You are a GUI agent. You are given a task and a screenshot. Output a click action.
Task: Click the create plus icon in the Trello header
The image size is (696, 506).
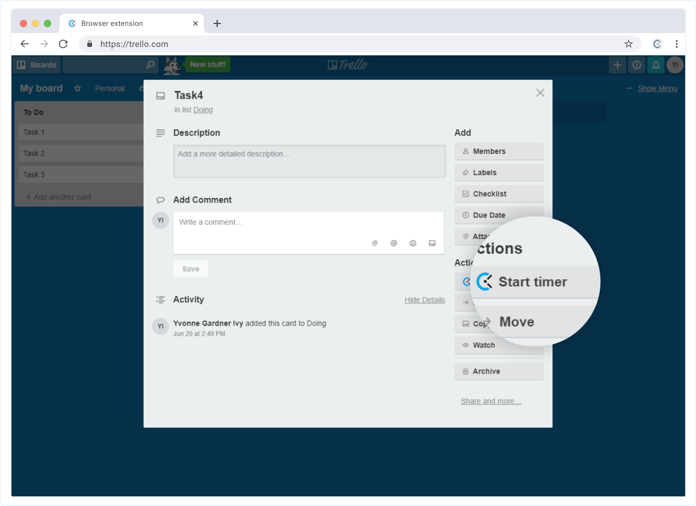[617, 65]
